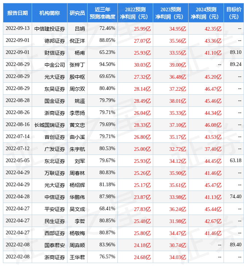Click accuracy value 72.46%

(x=107, y=28)
